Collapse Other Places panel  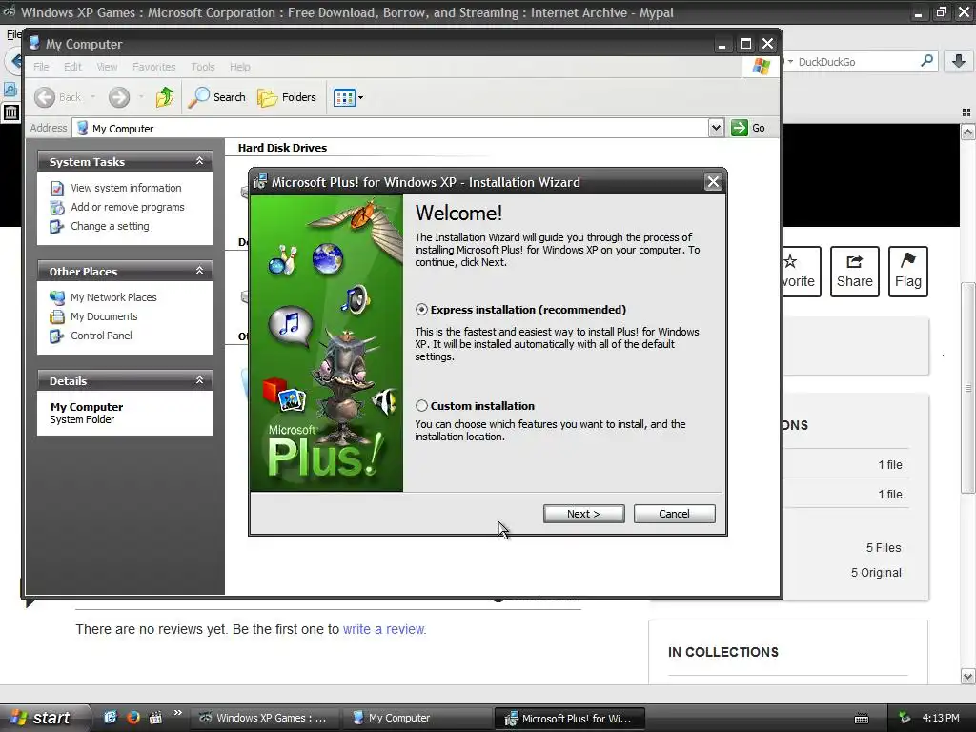tap(200, 271)
